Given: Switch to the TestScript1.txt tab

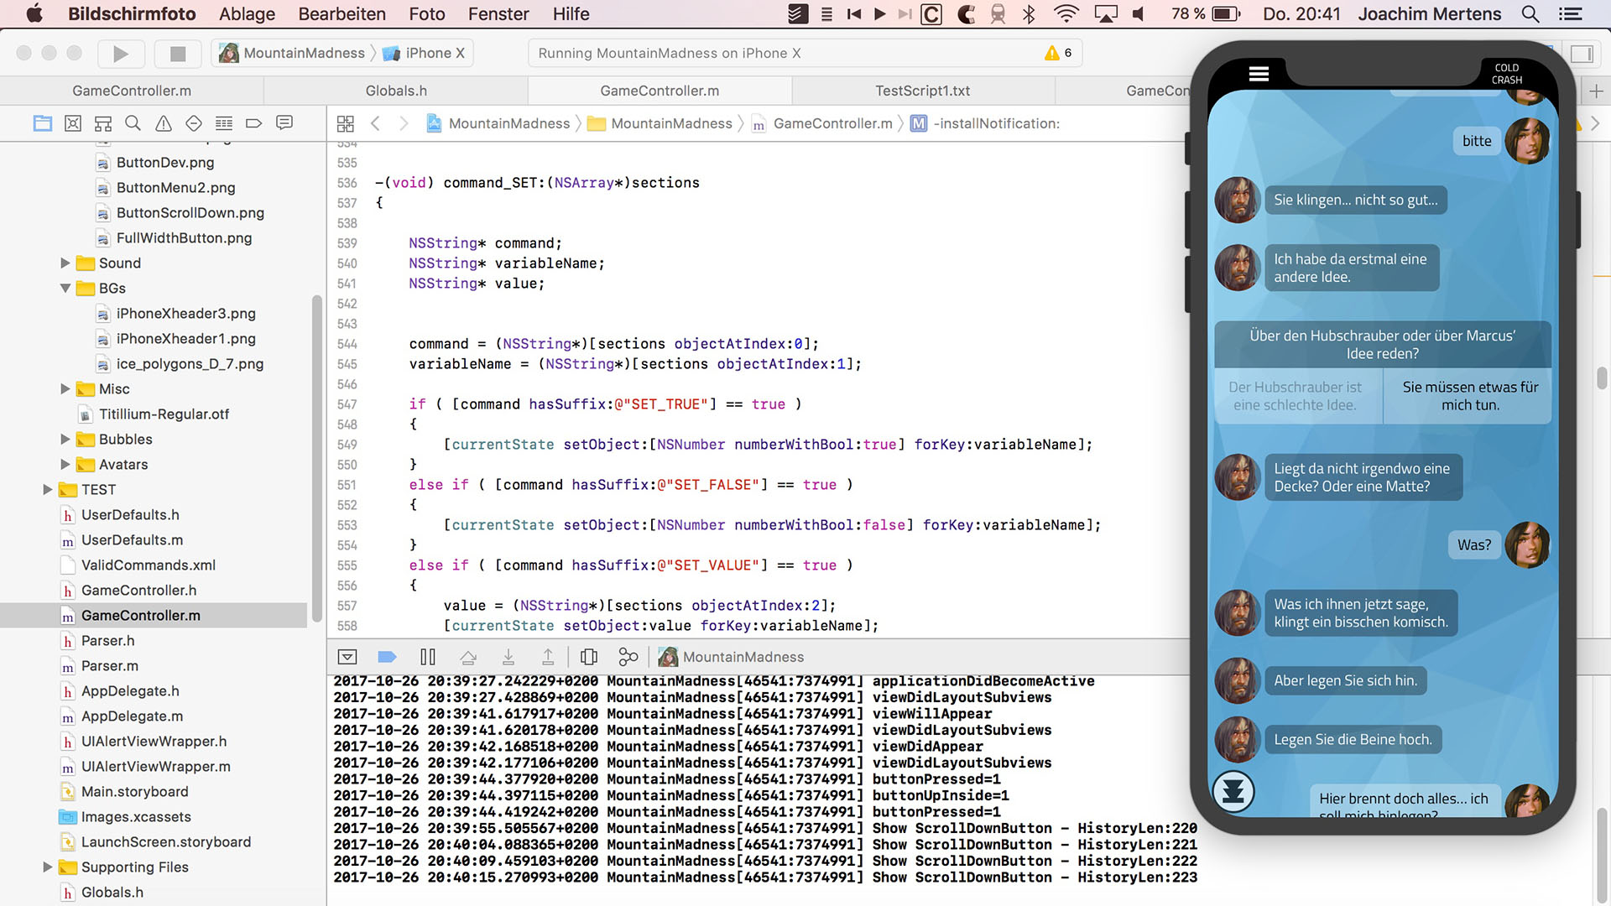Looking at the screenshot, I should tap(923, 91).
